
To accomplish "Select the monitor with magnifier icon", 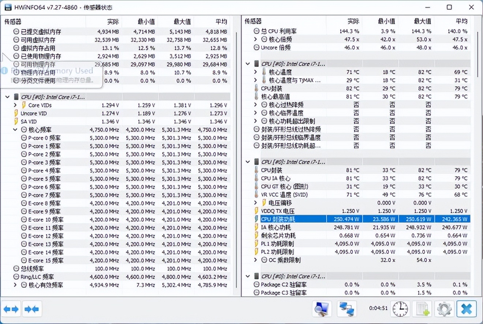I will (321, 309).
